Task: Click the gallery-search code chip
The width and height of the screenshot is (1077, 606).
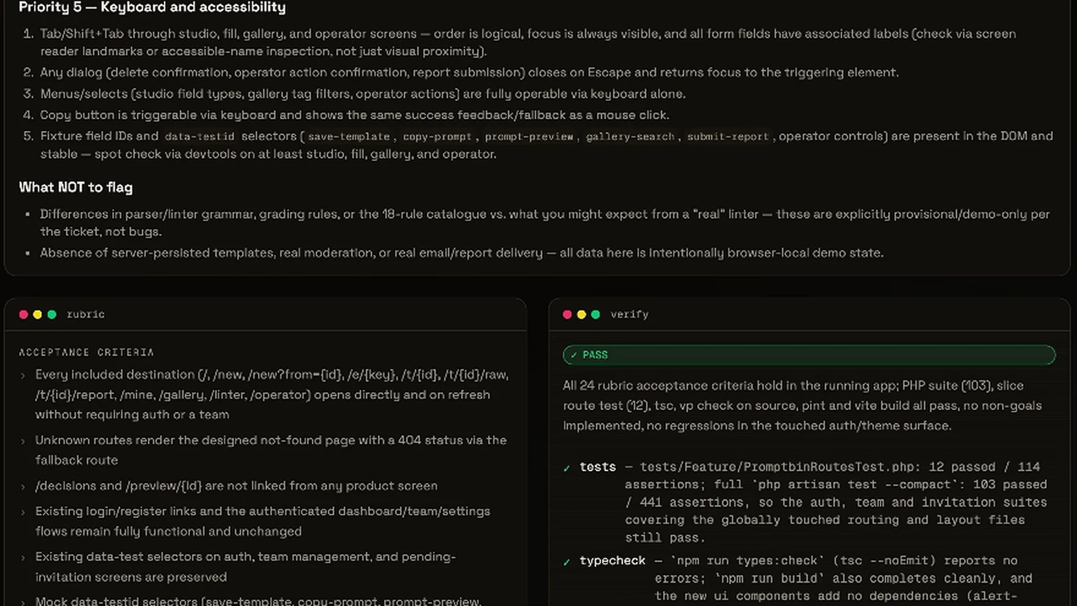Action: coord(630,137)
